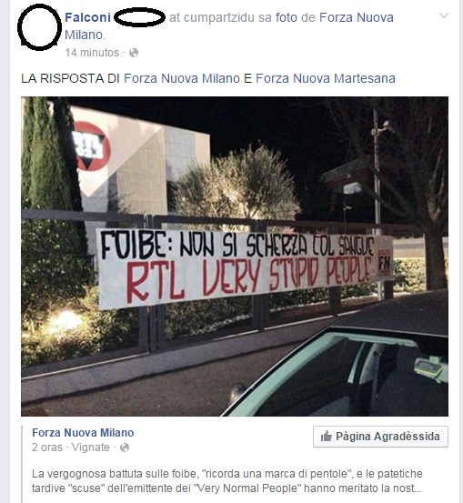Viewport: 463px width, 503px height.
Task: Click the globe privacy icon beside 14 minutos
Action: click(134, 53)
